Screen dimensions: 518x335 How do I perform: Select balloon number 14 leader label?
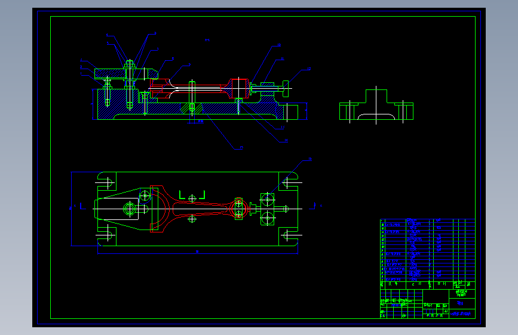(x=286, y=141)
